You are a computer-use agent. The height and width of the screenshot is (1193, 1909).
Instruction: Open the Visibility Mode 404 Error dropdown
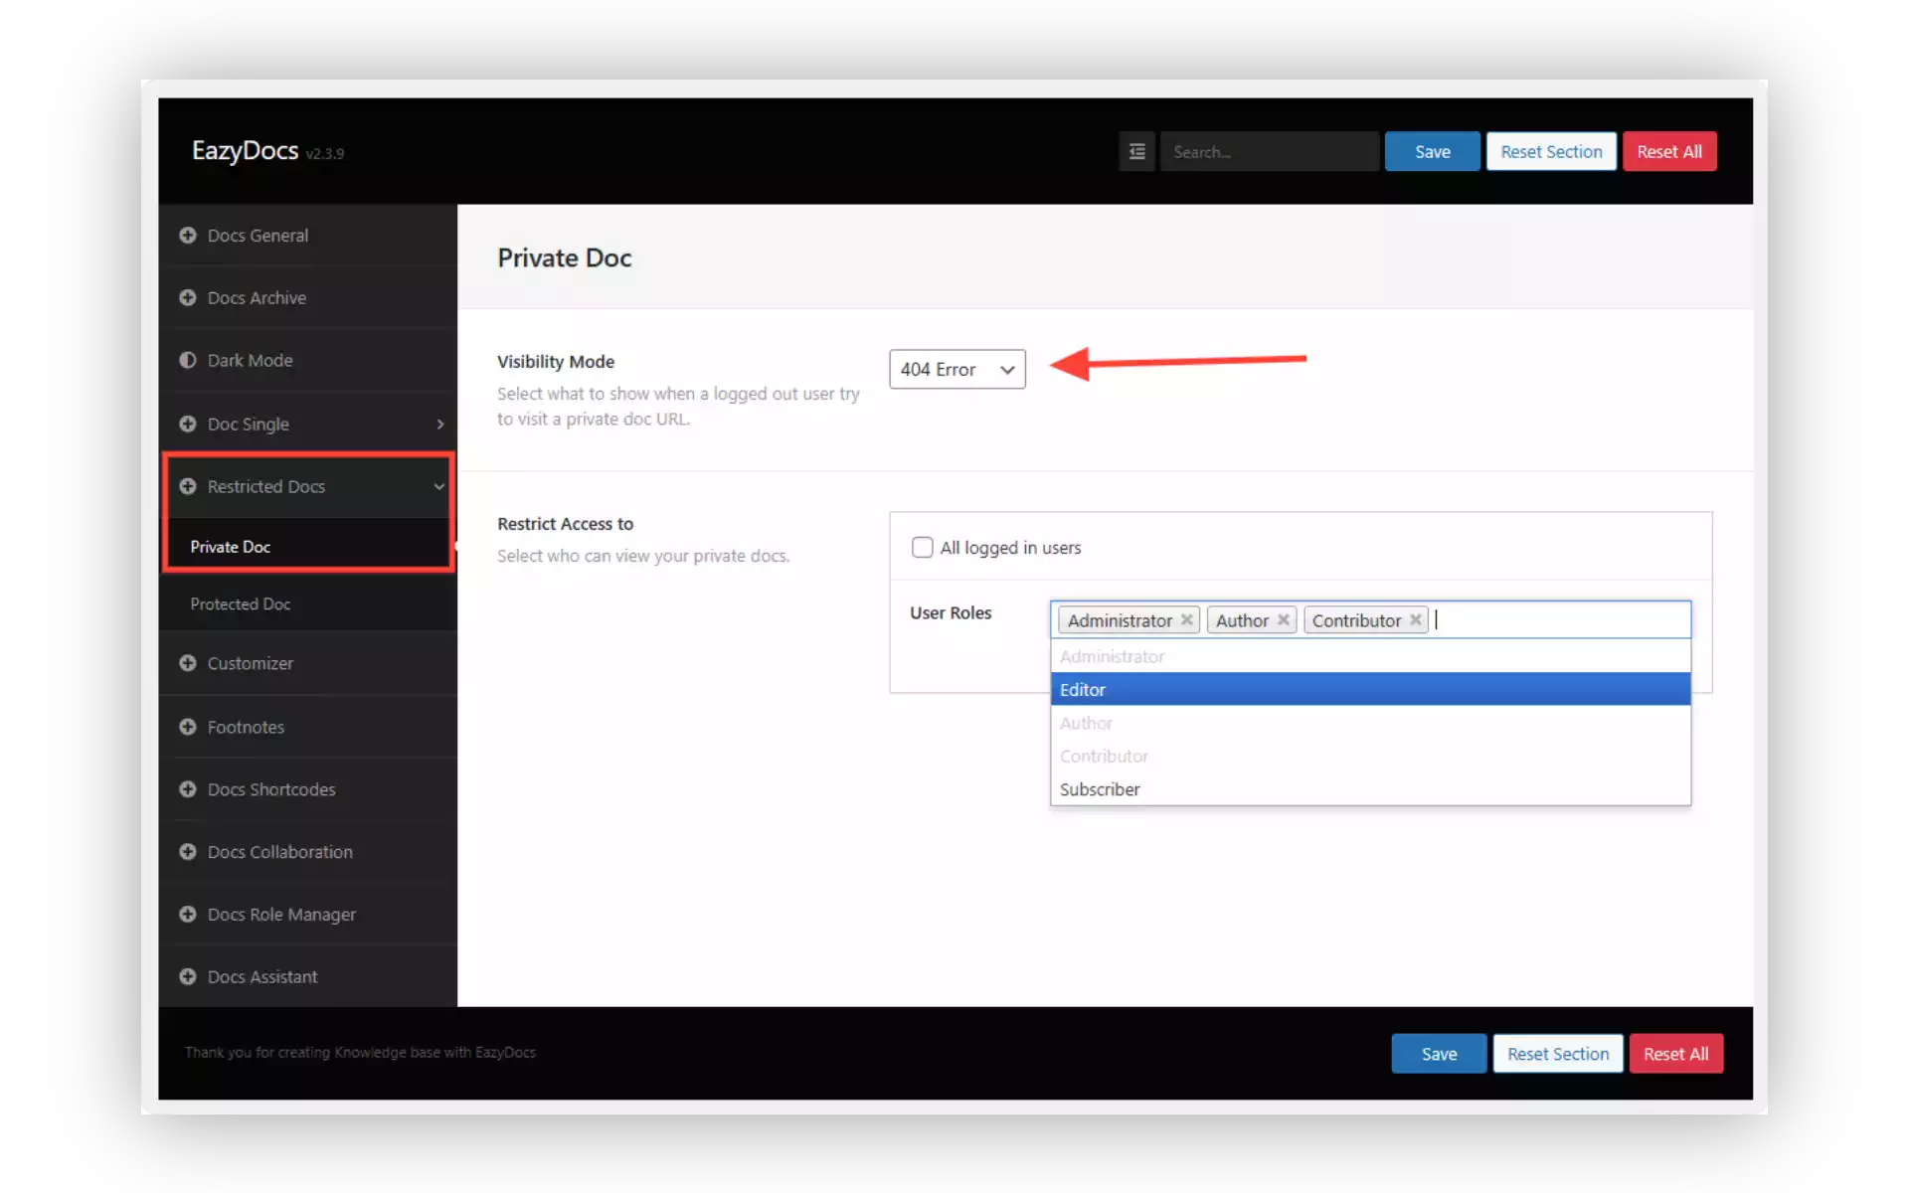tap(955, 369)
